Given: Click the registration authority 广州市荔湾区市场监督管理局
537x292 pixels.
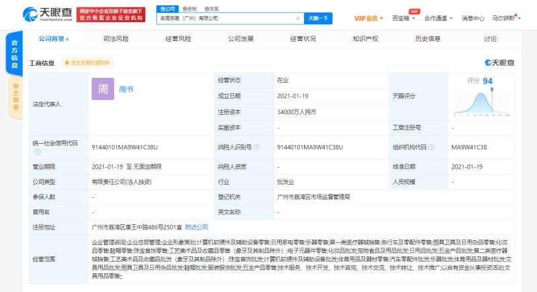Looking at the screenshot, I should point(313,197).
